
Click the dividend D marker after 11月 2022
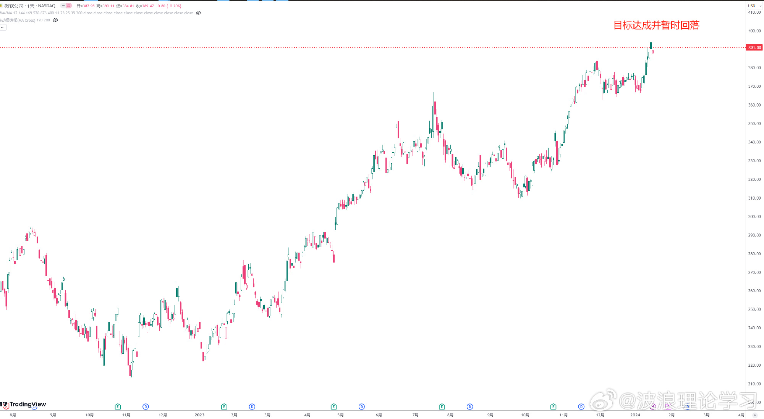tap(146, 407)
